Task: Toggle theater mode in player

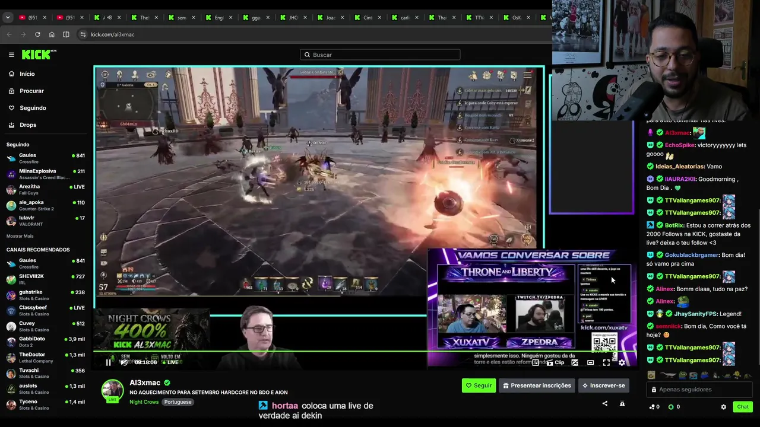Action: click(x=590, y=362)
